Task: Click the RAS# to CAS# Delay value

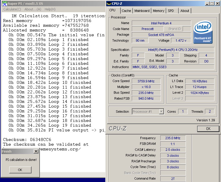Action: [x=173, y=155]
